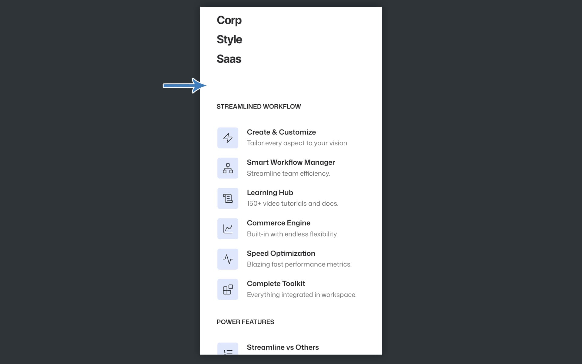Viewport: 582px width, 364px height.
Task: Click the line chart icon for Commerce Engine
Action: tap(228, 229)
